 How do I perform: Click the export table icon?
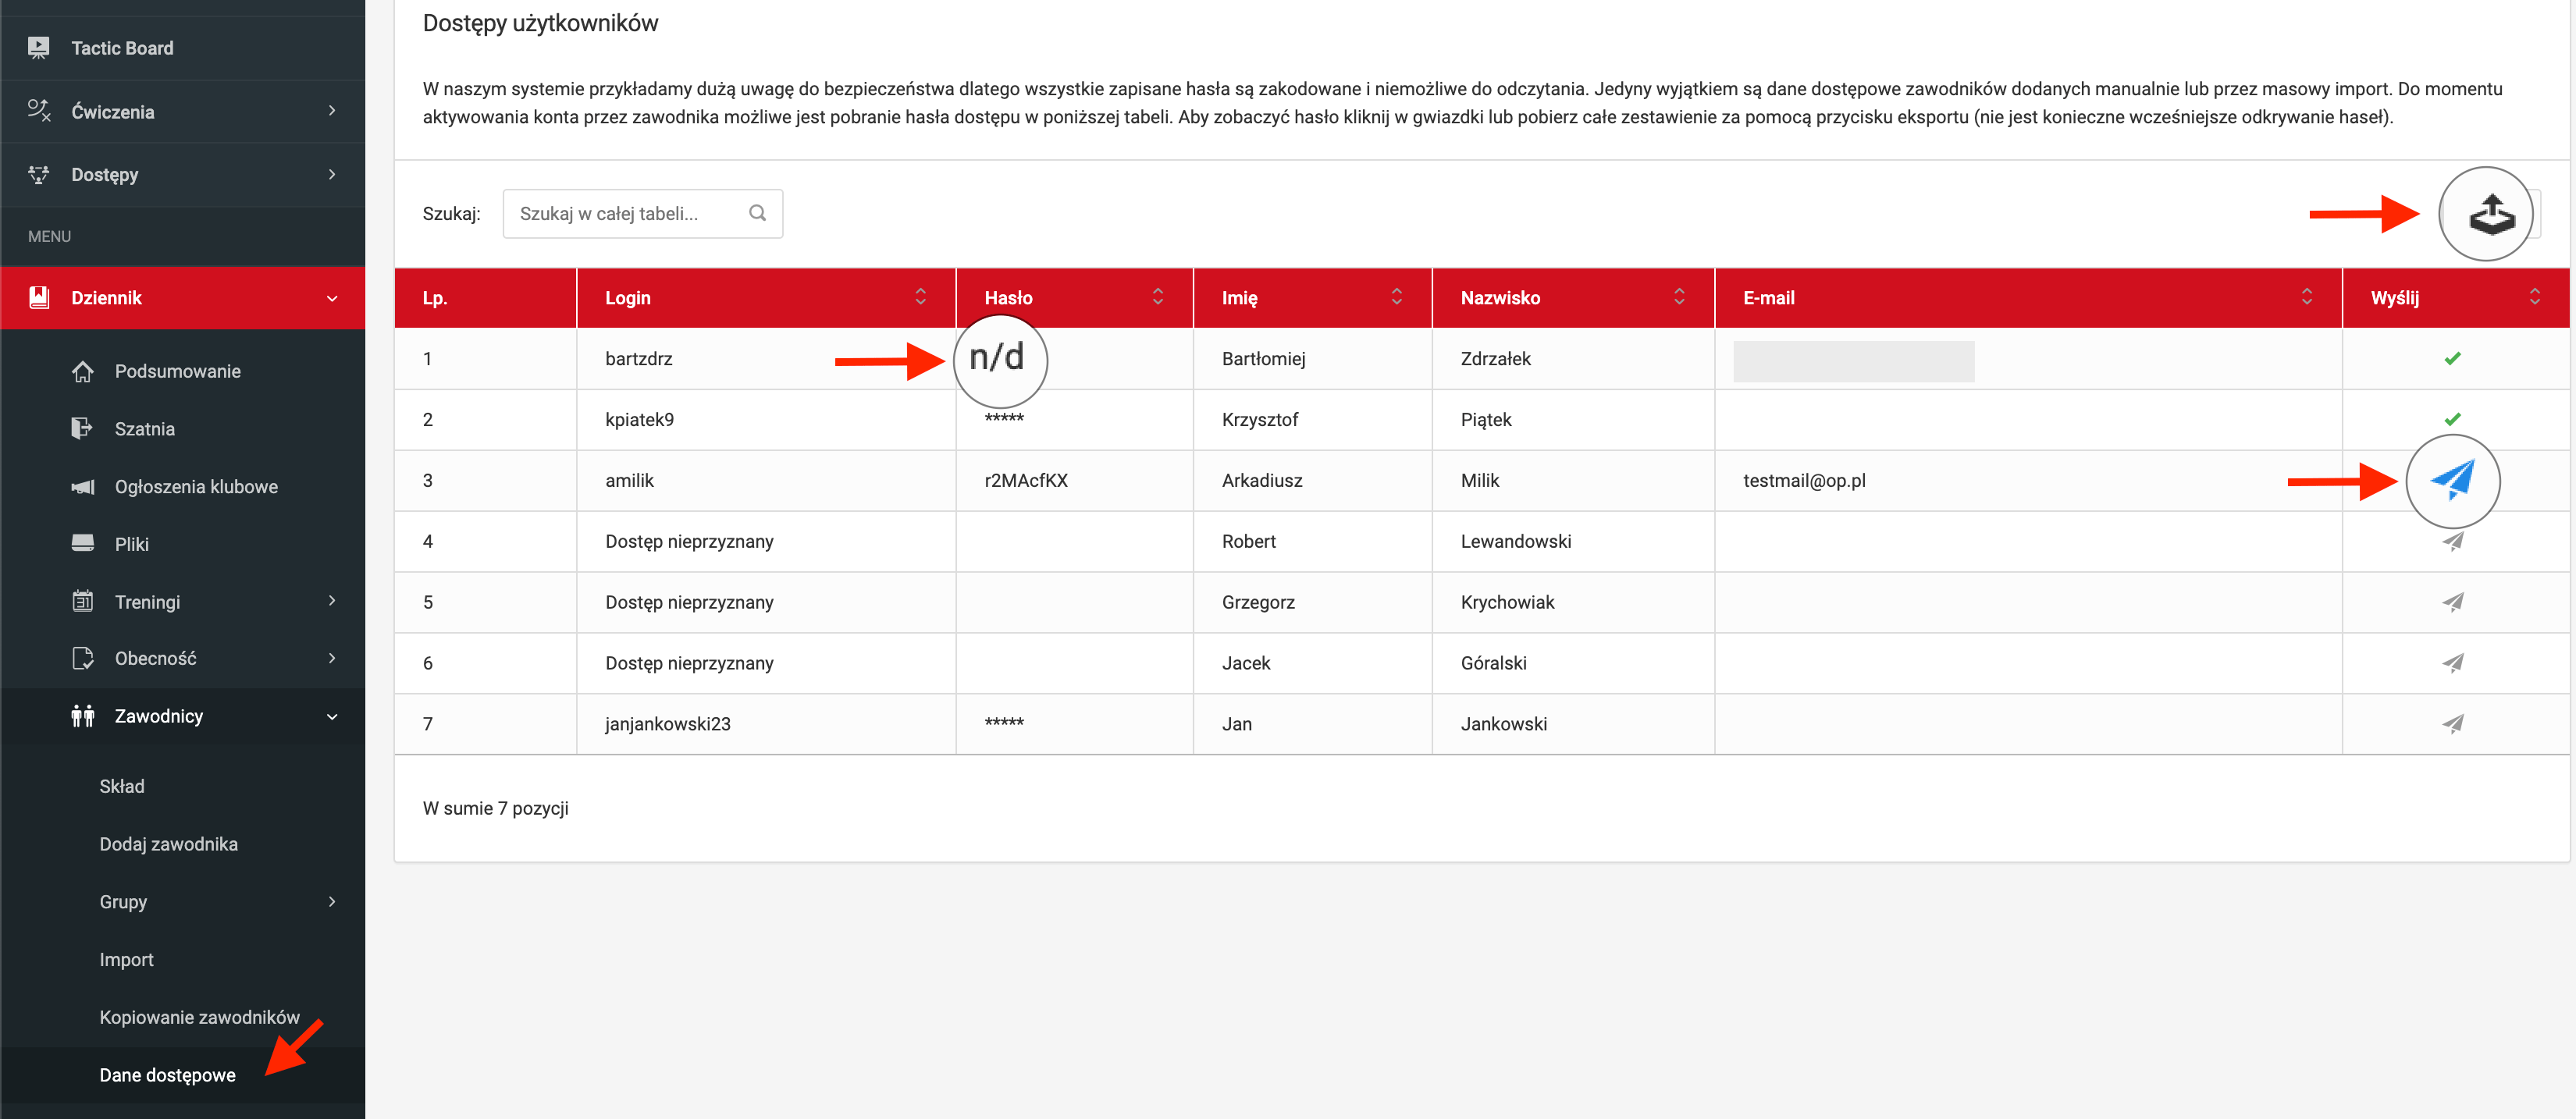point(2490,214)
